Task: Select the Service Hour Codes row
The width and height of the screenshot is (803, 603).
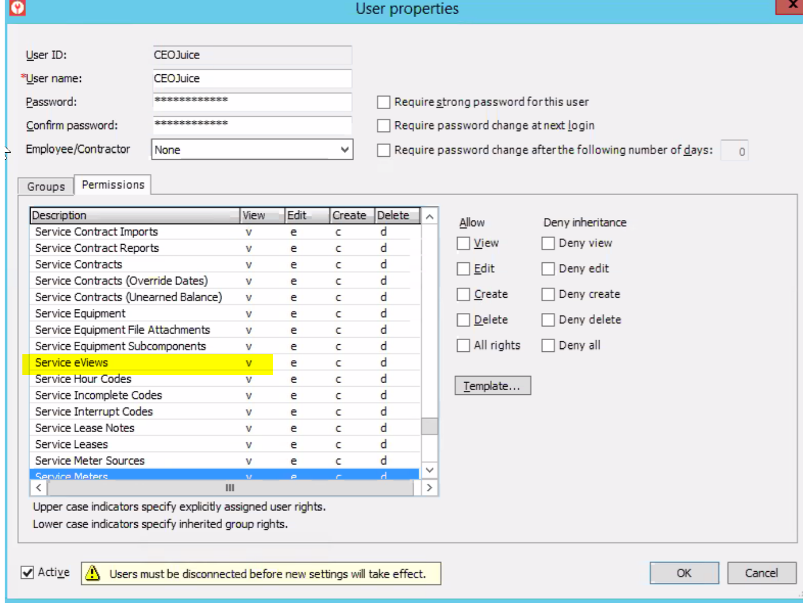Action: click(x=225, y=379)
